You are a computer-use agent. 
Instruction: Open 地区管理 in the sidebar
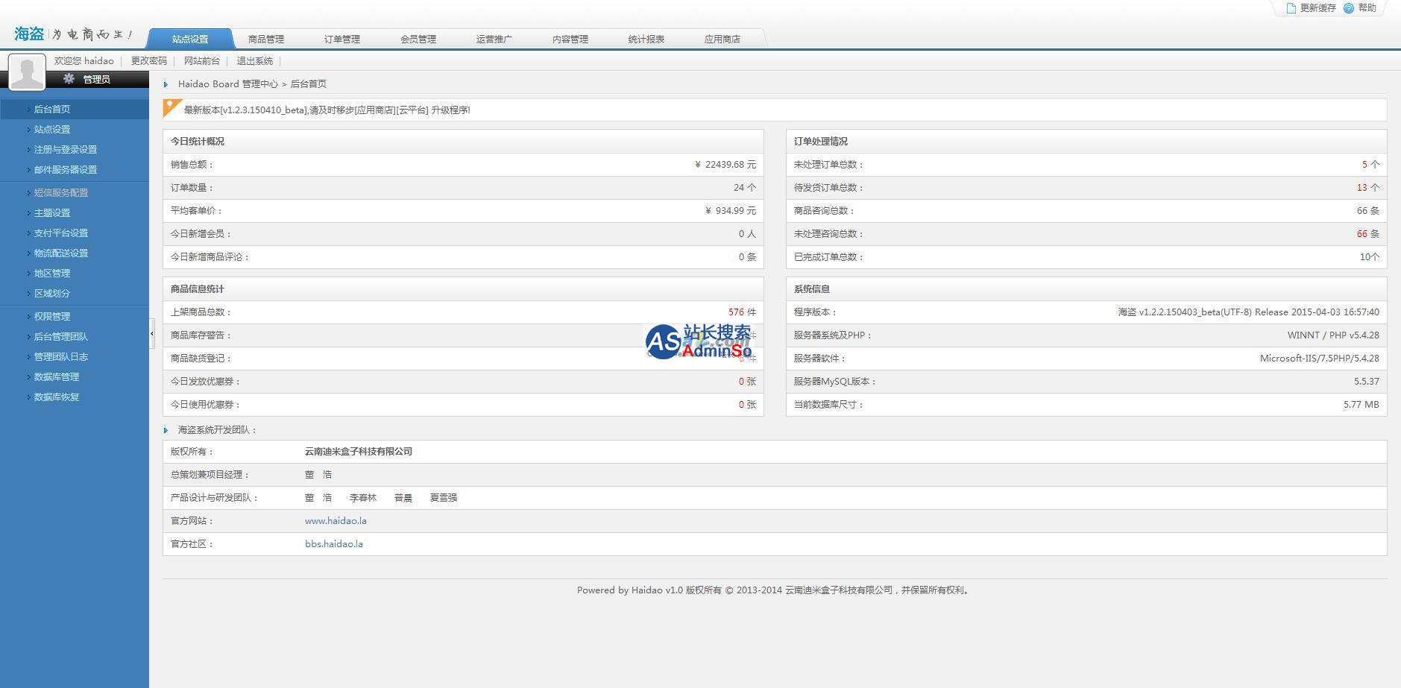52,274
